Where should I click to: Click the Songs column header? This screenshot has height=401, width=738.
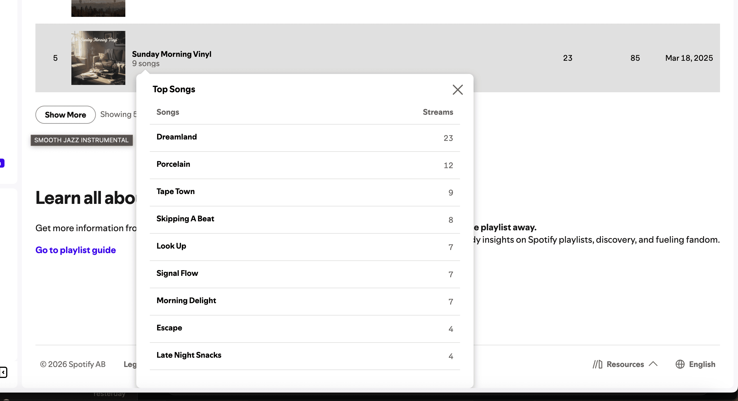[x=167, y=112]
